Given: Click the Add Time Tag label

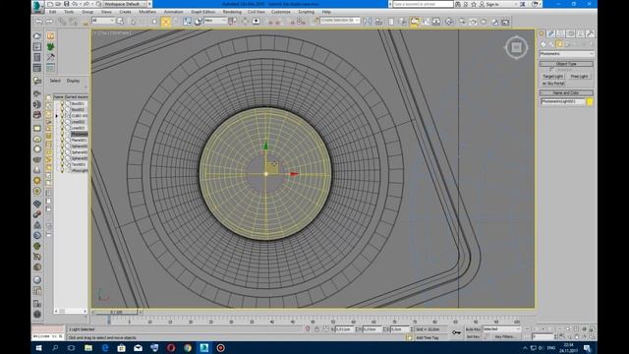Looking at the screenshot, I should 428,338.
